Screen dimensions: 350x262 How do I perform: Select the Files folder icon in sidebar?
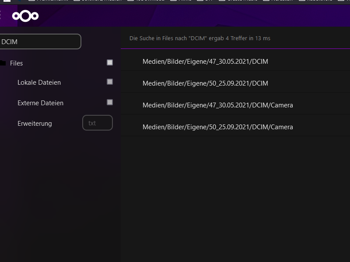pos(3,63)
